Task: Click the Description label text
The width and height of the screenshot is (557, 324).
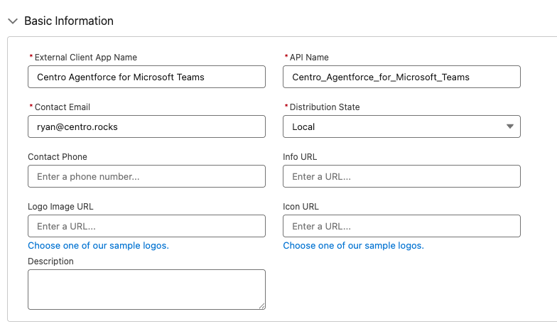Action: pyautogui.click(x=50, y=261)
